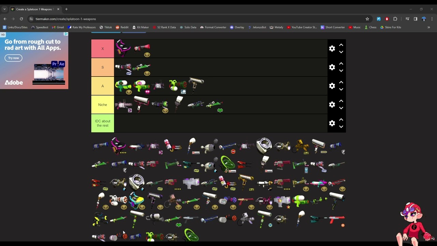Image resolution: width=437 pixels, height=246 pixels.
Task: Open the Gmail bookmark
Action: pyautogui.click(x=58, y=27)
